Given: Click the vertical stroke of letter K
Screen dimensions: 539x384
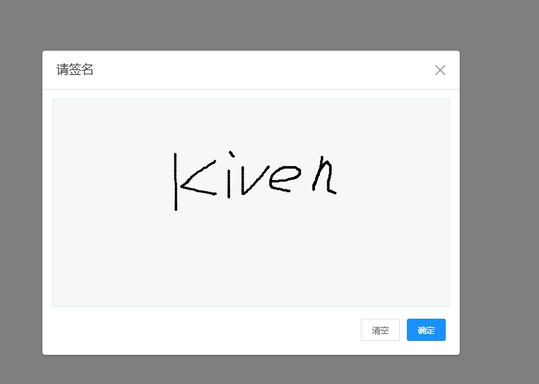Looking at the screenshot, I should [x=176, y=181].
